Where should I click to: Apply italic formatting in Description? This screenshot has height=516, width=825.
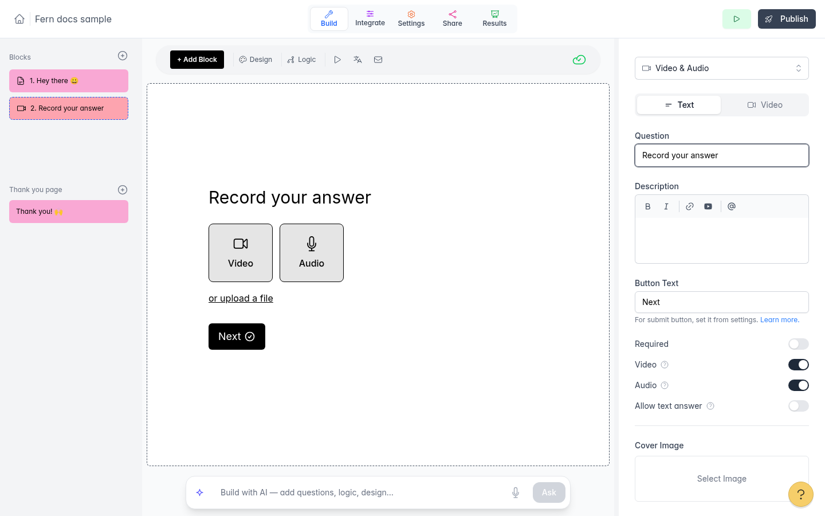[x=666, y=206]
